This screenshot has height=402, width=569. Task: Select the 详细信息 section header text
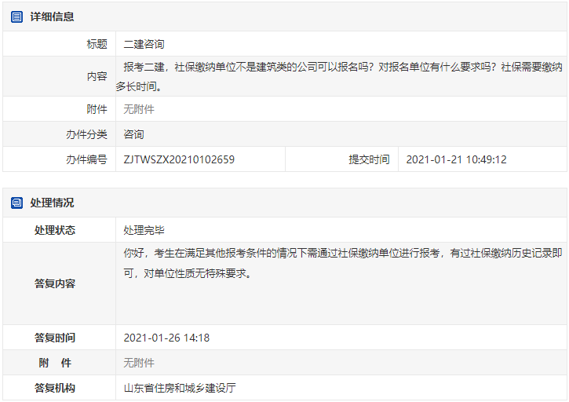coord(52,16)
